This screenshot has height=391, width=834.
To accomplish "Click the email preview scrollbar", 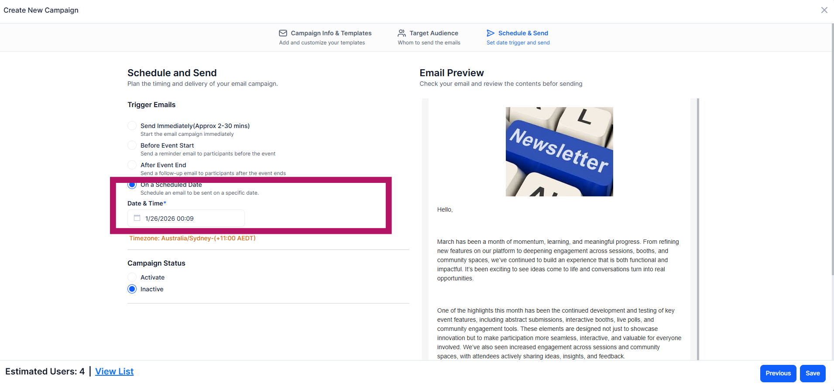I will [698, 229].
